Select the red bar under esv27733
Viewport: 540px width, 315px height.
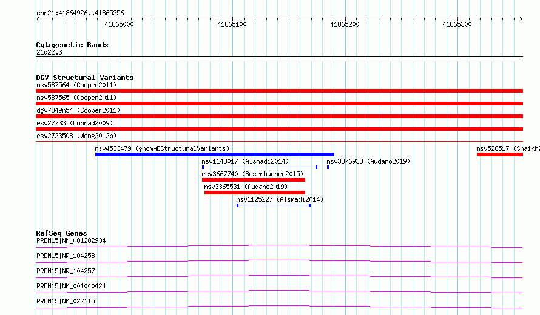pos(279,129)
